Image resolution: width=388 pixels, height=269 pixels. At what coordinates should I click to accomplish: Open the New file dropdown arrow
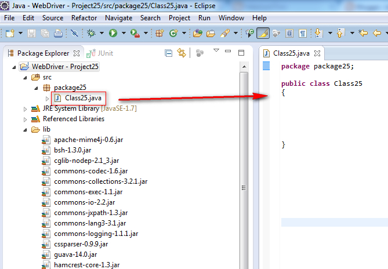click(20, 33)
